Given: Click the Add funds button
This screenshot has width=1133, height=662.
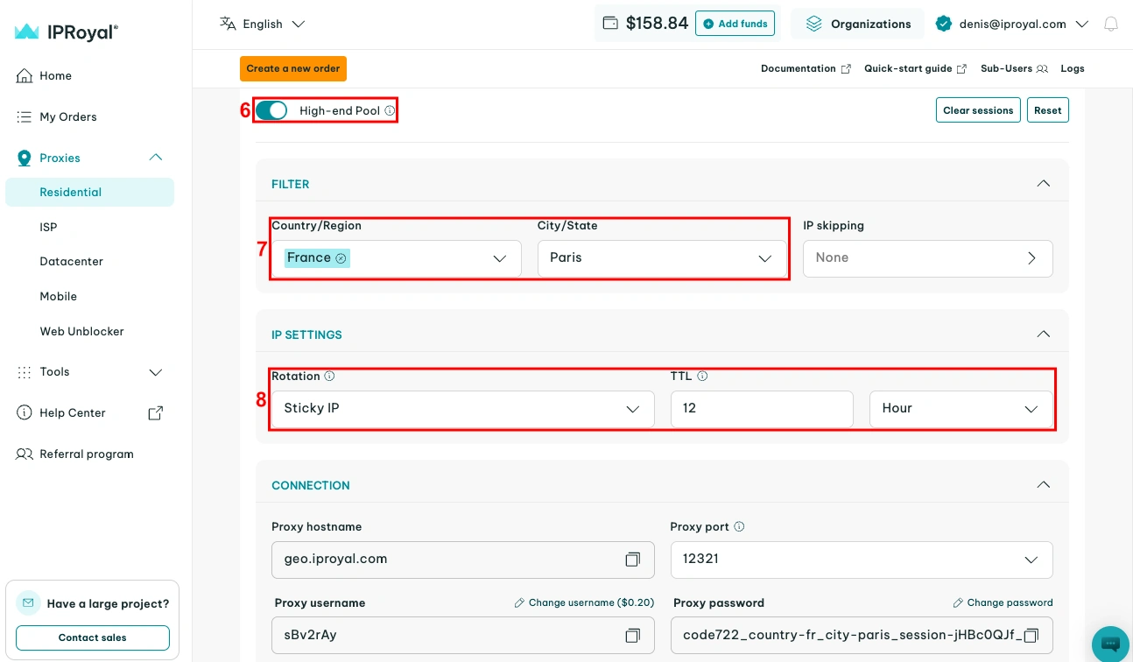Looking at the screenshot, I should pos(735,24).
